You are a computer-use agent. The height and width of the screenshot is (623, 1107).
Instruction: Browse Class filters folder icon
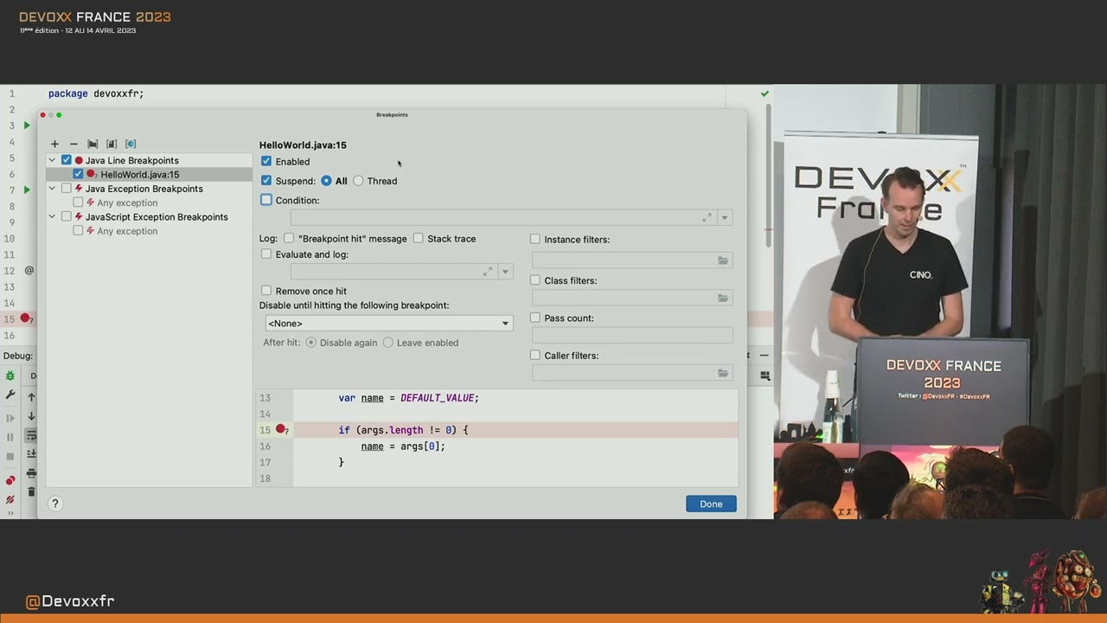pos(723,299)
